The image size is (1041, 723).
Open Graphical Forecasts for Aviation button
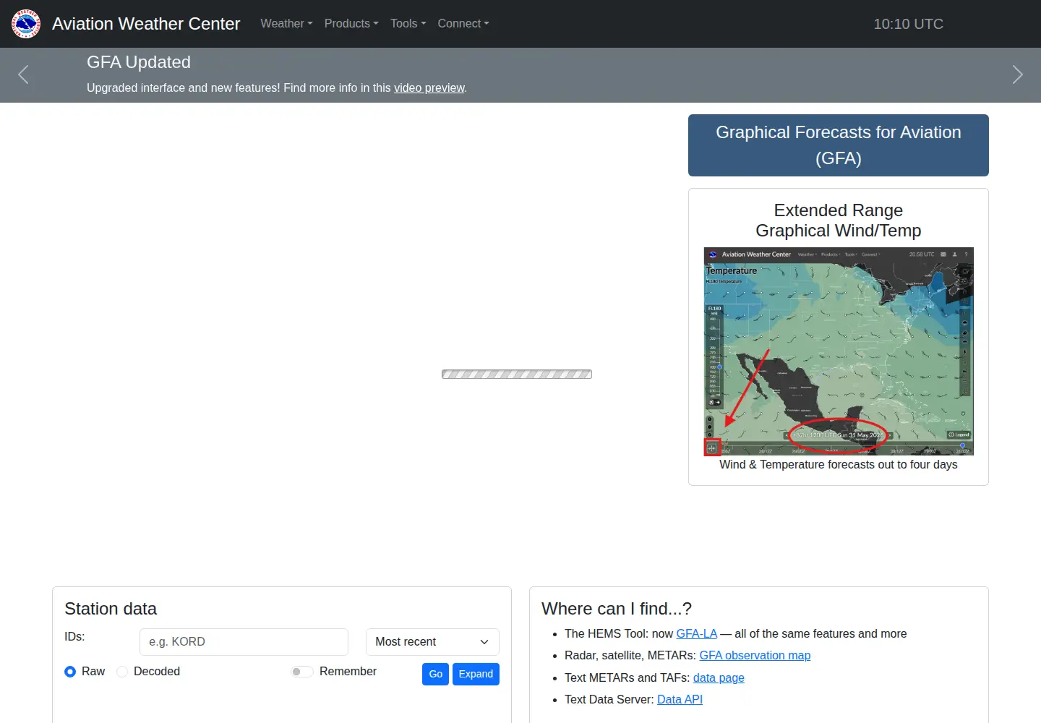click(839, 145)
